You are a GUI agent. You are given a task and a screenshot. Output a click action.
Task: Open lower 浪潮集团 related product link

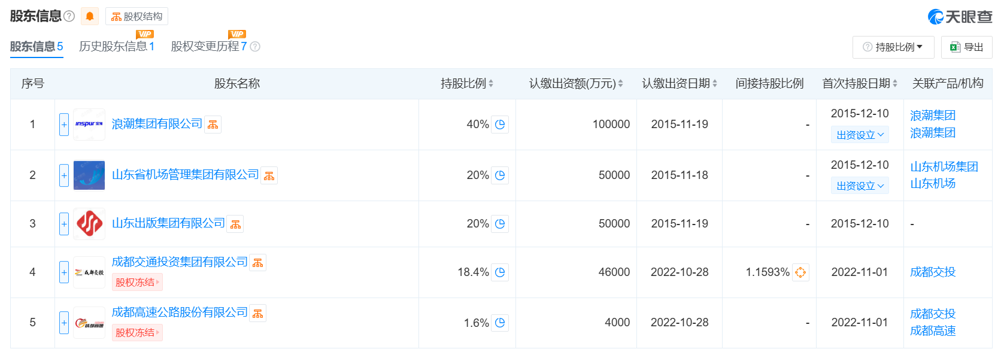click(933, 133)
